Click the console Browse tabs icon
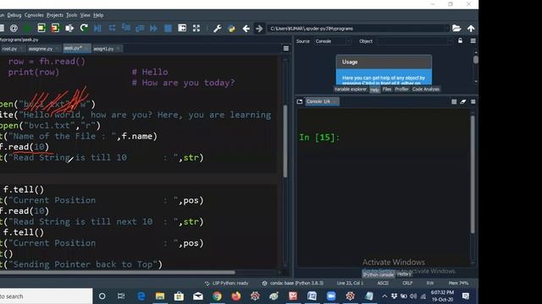Screen dimensions: 542x304 300,101
